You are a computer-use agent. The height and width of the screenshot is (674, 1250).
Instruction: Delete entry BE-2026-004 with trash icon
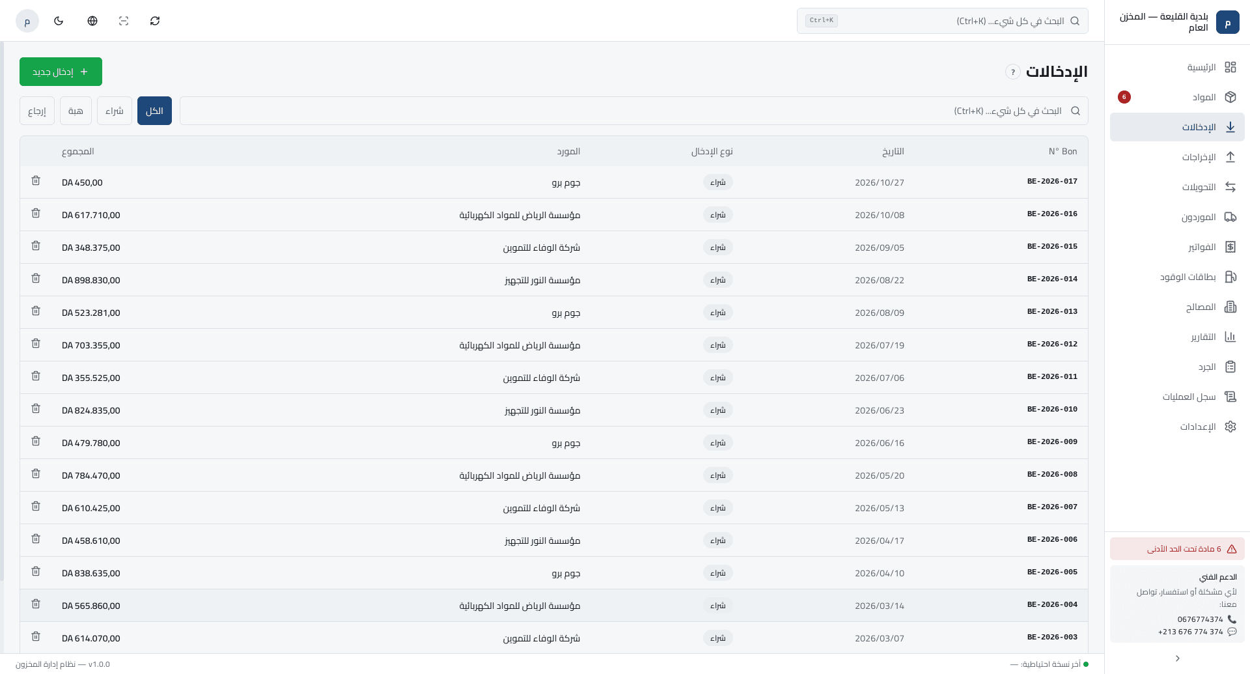[36, 604]
